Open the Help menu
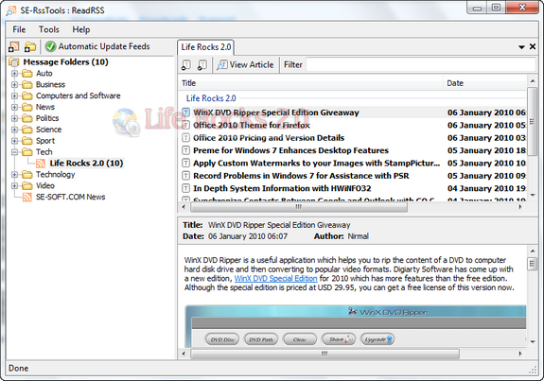Screen dimensions: 544x381 click(x=81, y=29)
